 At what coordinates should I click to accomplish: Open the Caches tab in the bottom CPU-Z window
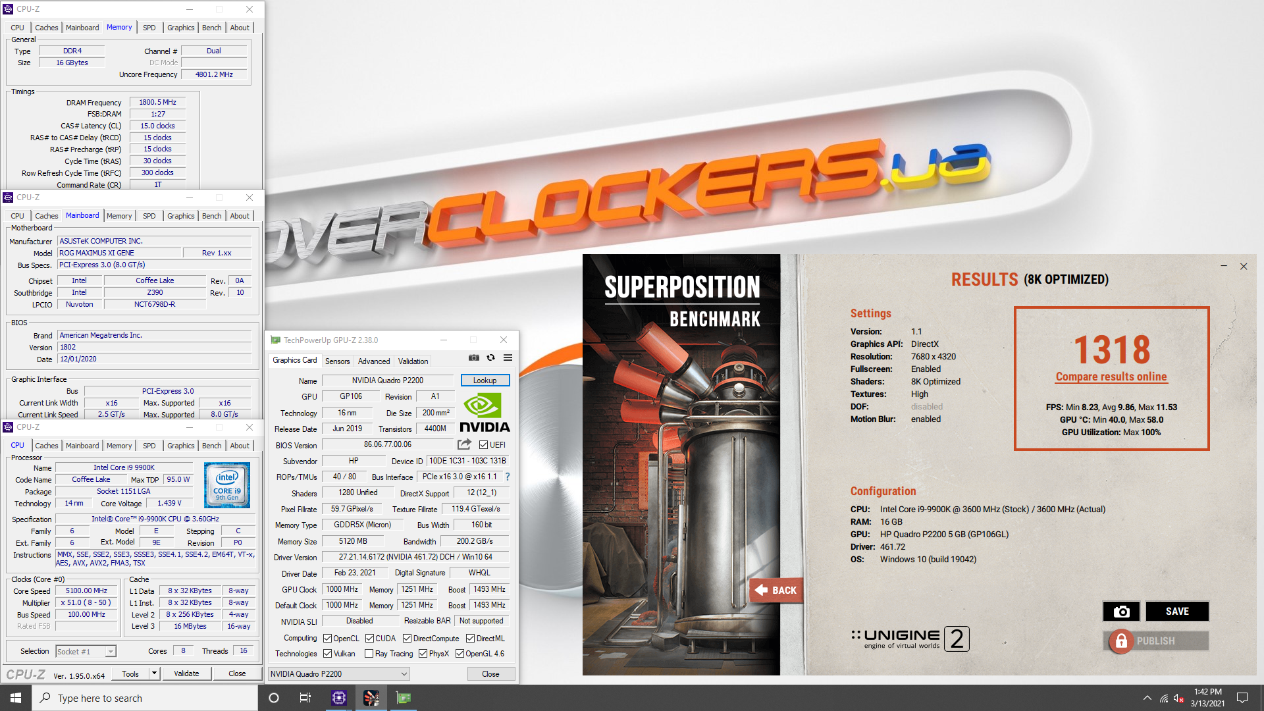[x=46, y=445]
